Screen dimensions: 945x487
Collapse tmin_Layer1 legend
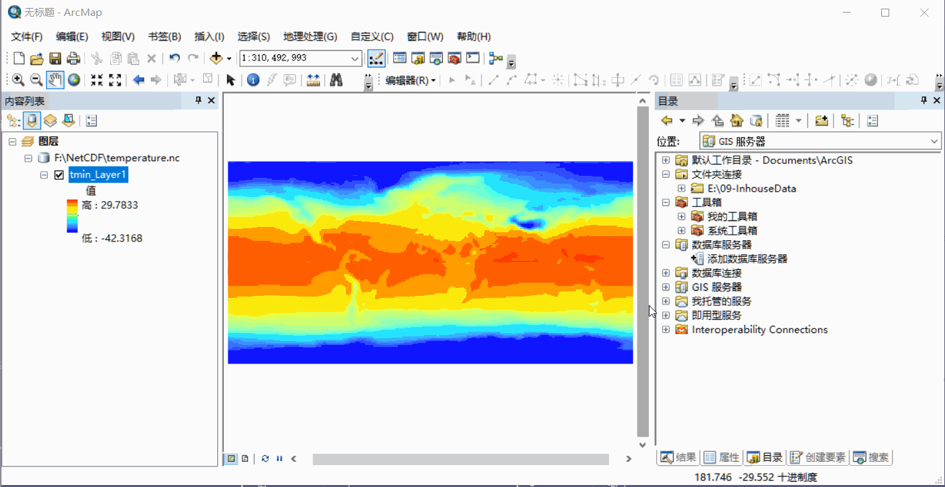coord(44,175)
